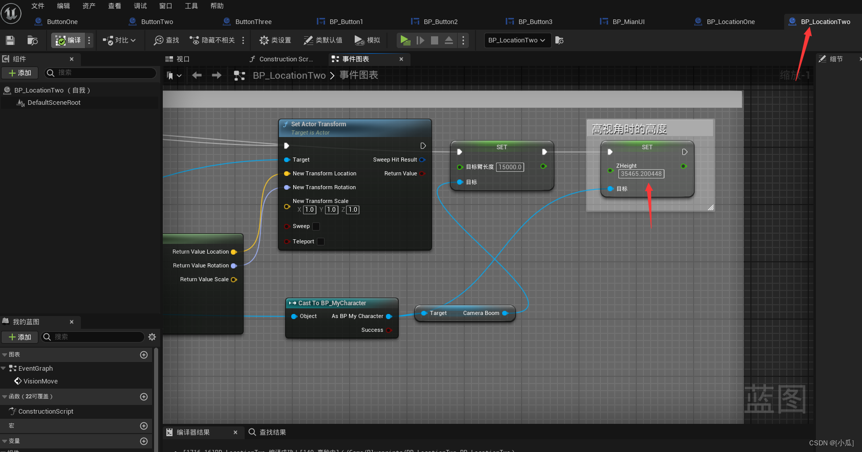Click the New Transform Scale Z value field
862x452 pixels.
click(x=353, y=210)
